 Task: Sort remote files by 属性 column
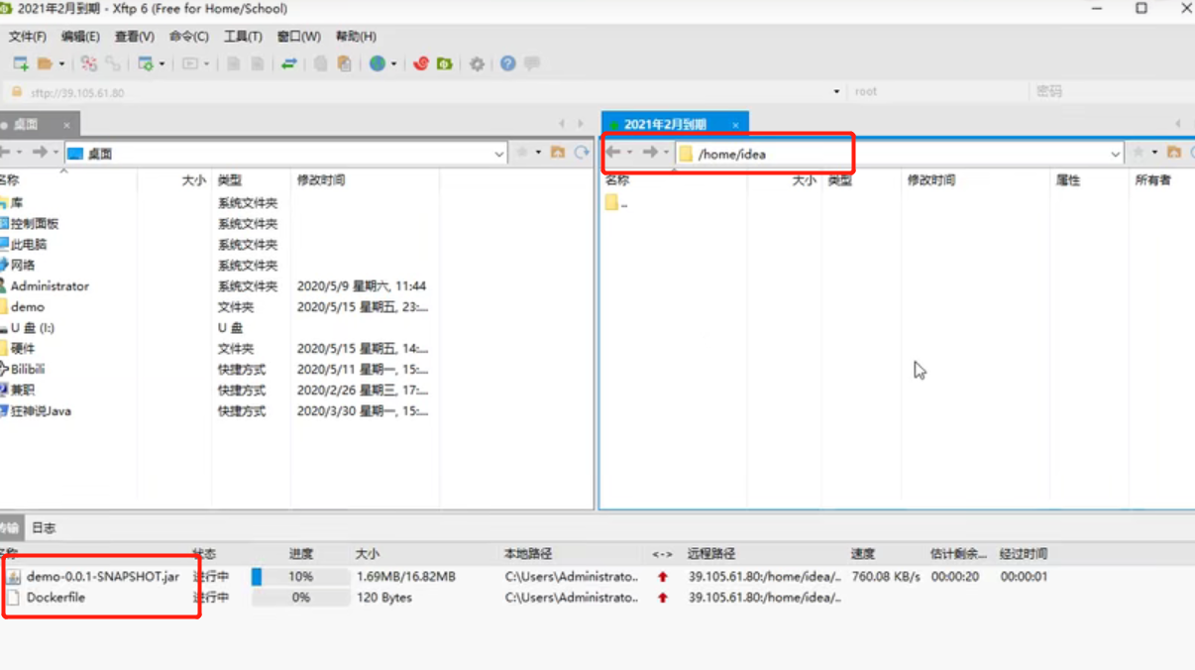(1068, 180)
